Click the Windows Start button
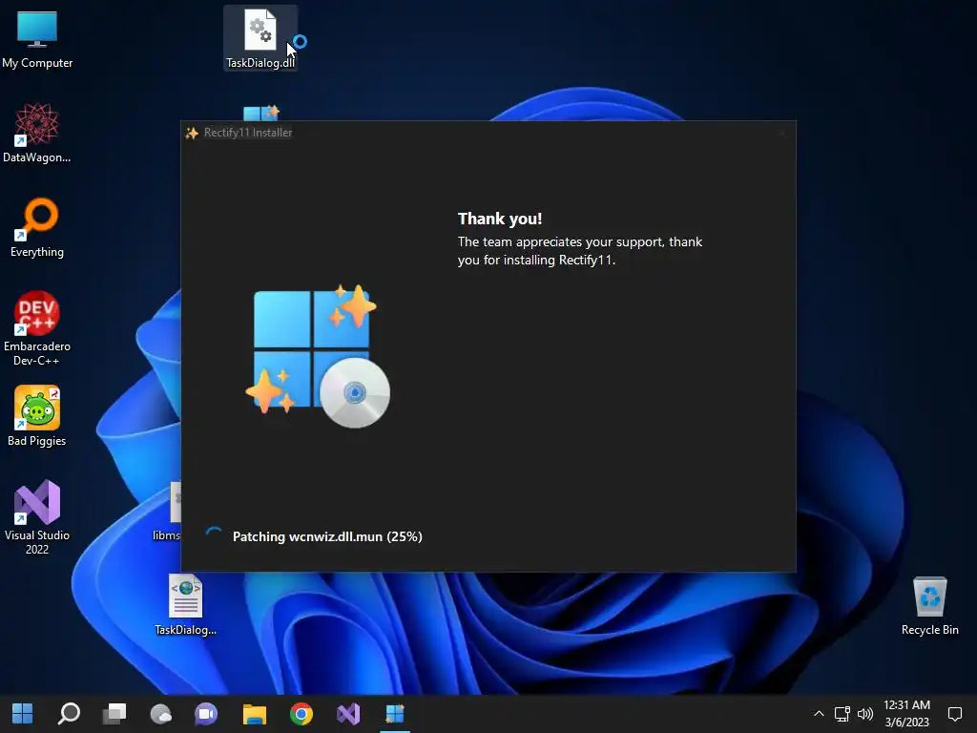Screen dimensions: 977x733 (x=23, y=714)
